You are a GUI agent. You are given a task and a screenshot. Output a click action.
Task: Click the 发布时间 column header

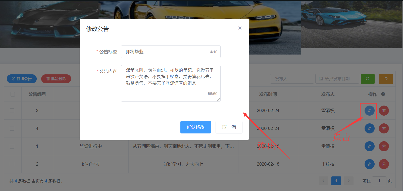pyautogui.click(x=268, y=94)
